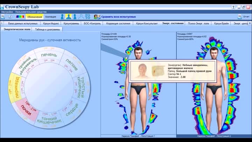Switch to Кроун-Консультант tab
The width and height of the screenshot is (252, 142).
pyautogui.click(x=147, y=23)
